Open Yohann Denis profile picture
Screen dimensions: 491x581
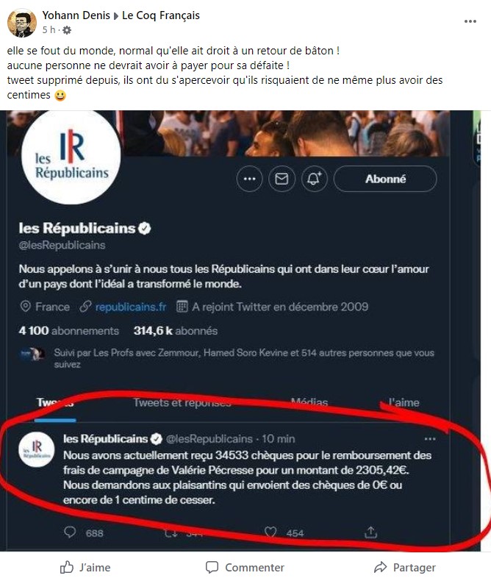click(22, 23)
